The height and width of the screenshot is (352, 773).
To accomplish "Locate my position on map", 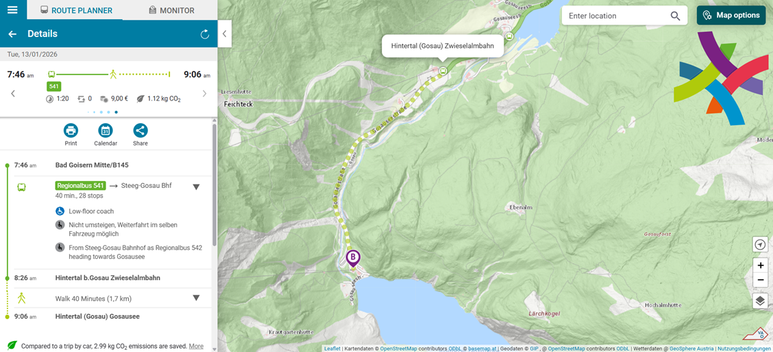I will click(760, 244).
